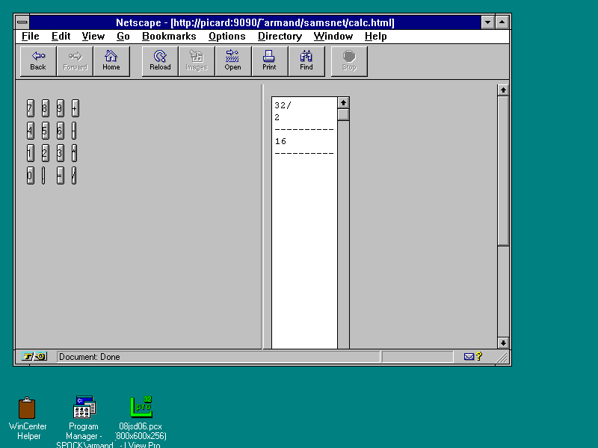Click the window resize grip corner
This screenshot has width=598, height=448.
coord(502,357)
